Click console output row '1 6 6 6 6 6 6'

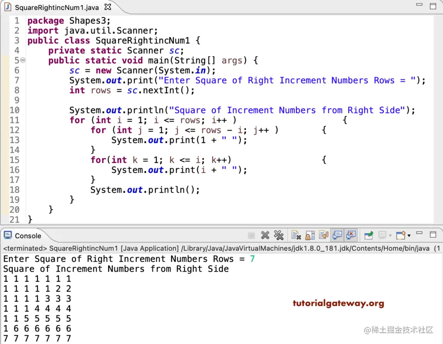pos(37,328)
